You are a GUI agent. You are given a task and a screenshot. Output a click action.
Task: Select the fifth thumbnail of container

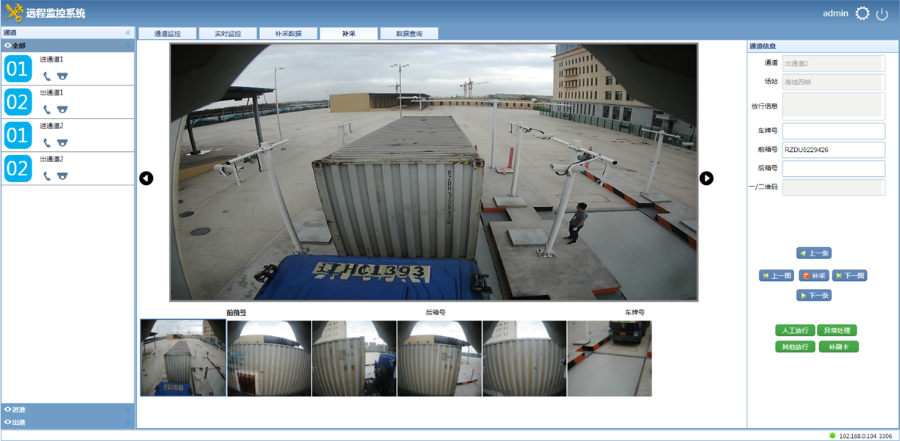click(525, 358)
